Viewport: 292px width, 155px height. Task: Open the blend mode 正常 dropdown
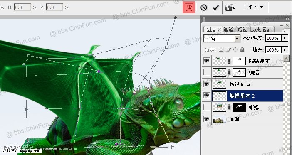tap(222, 39)
